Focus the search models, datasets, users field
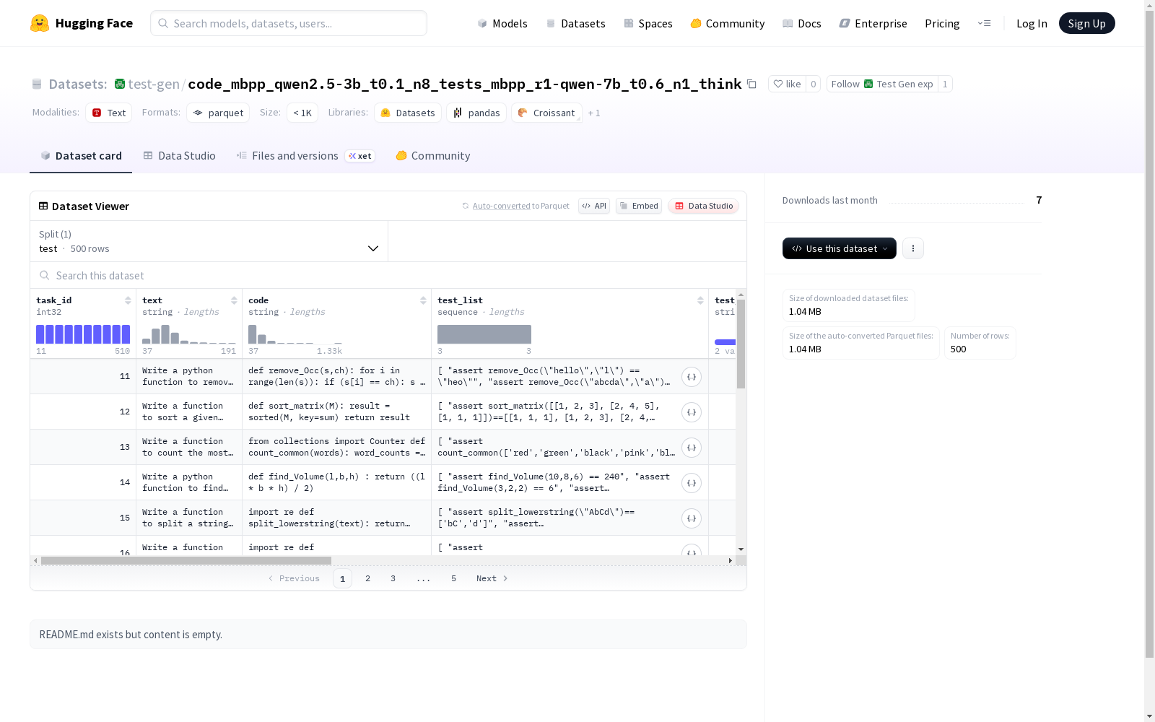Screen dimensions: 1155x722 click(x=289, y=23)
